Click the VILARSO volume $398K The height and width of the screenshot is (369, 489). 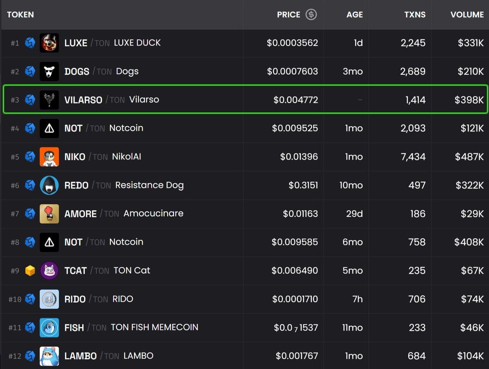[469, 100]
